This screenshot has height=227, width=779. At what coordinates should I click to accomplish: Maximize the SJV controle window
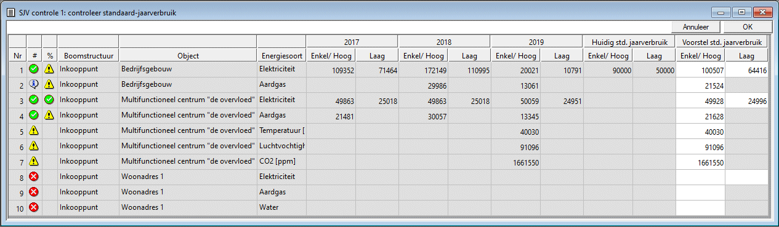742,12
